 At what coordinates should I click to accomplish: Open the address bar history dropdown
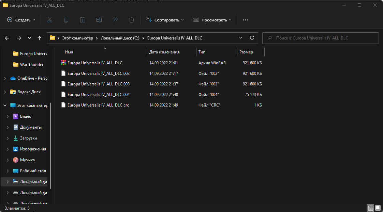240,38
